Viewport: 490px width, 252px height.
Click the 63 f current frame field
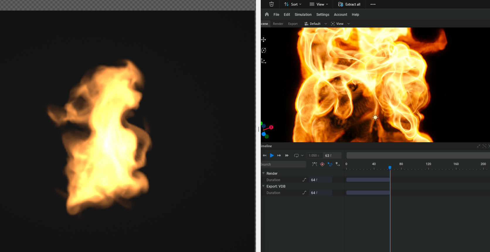click(x=332, y=155)
